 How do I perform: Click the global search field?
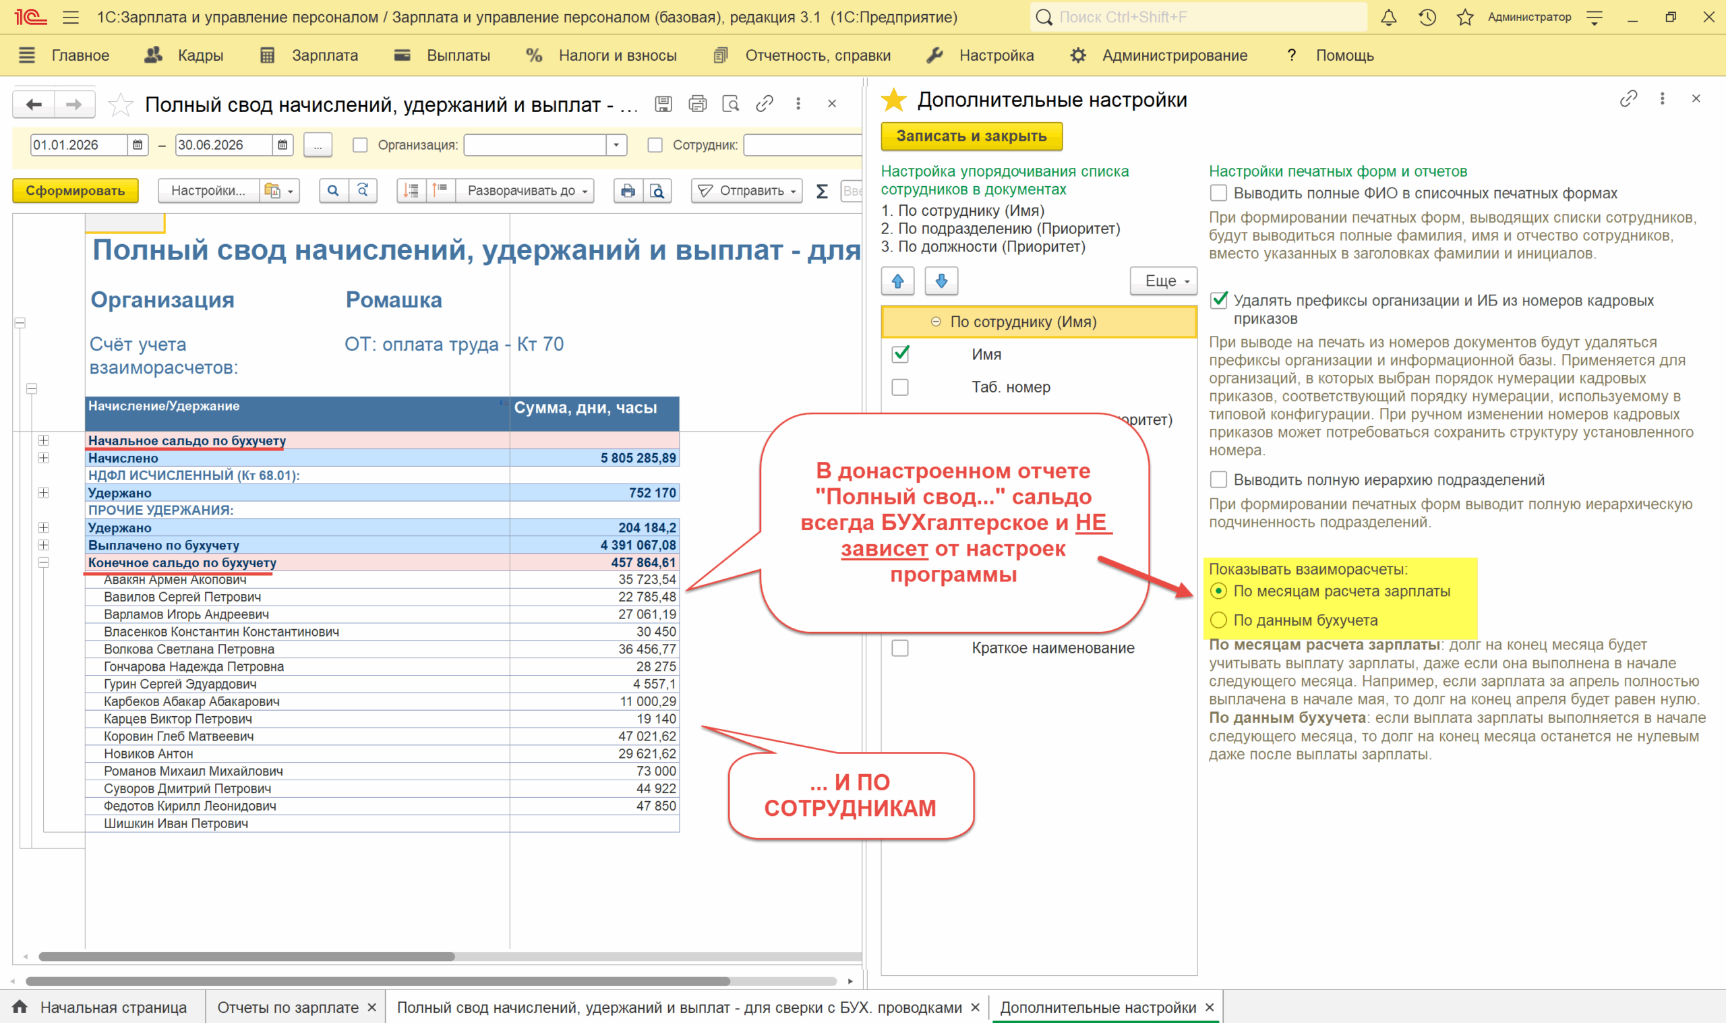(1199, 18)
